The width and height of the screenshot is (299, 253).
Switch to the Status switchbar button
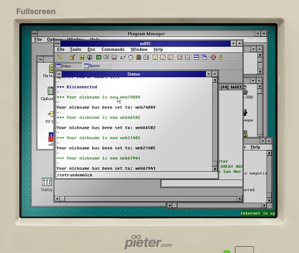tap(69, 66)
